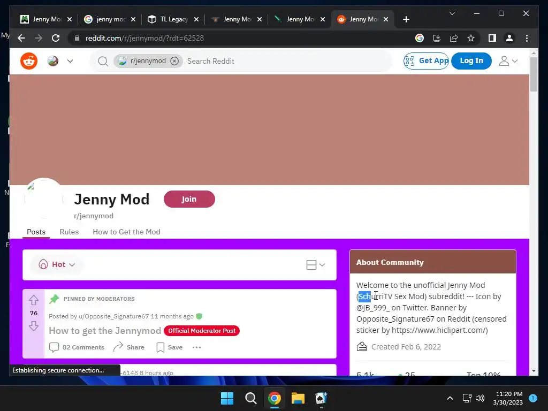Image resolution: width=548 pixels, height=411 pixels.
Task: Click the Log In button
Action: click(471, 61)
